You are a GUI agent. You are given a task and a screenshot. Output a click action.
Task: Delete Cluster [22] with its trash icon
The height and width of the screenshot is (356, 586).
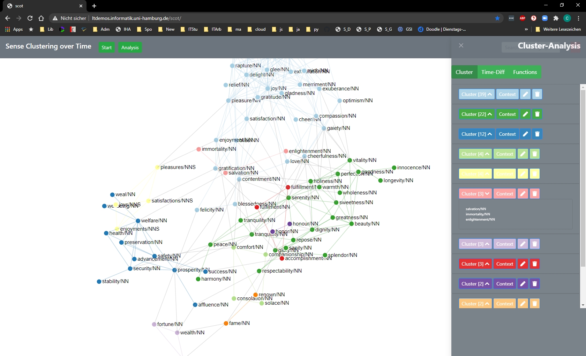[537, 114]
